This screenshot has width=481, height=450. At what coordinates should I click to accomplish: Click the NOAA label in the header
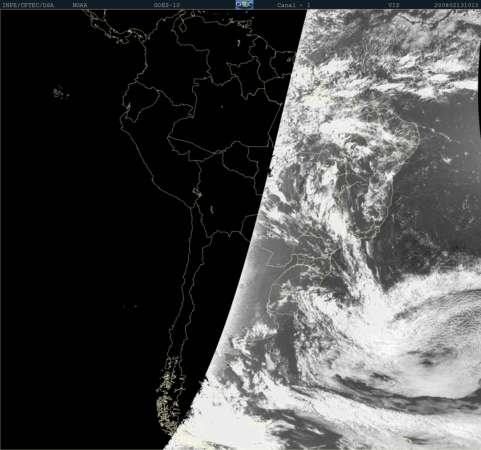pyautogui.click(x=80, y=5)
